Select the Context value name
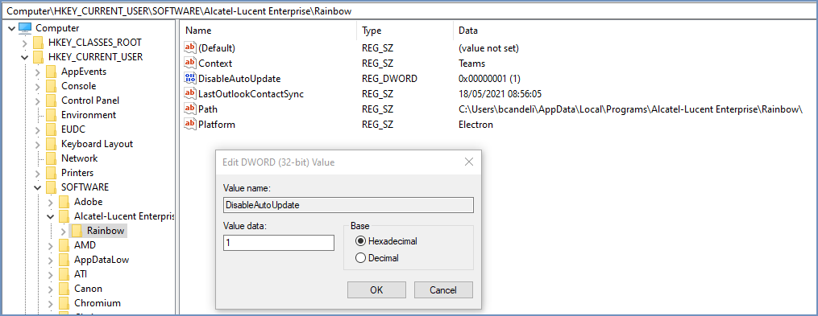This screenshot has width=818, height=316. [x=215, y=64]
